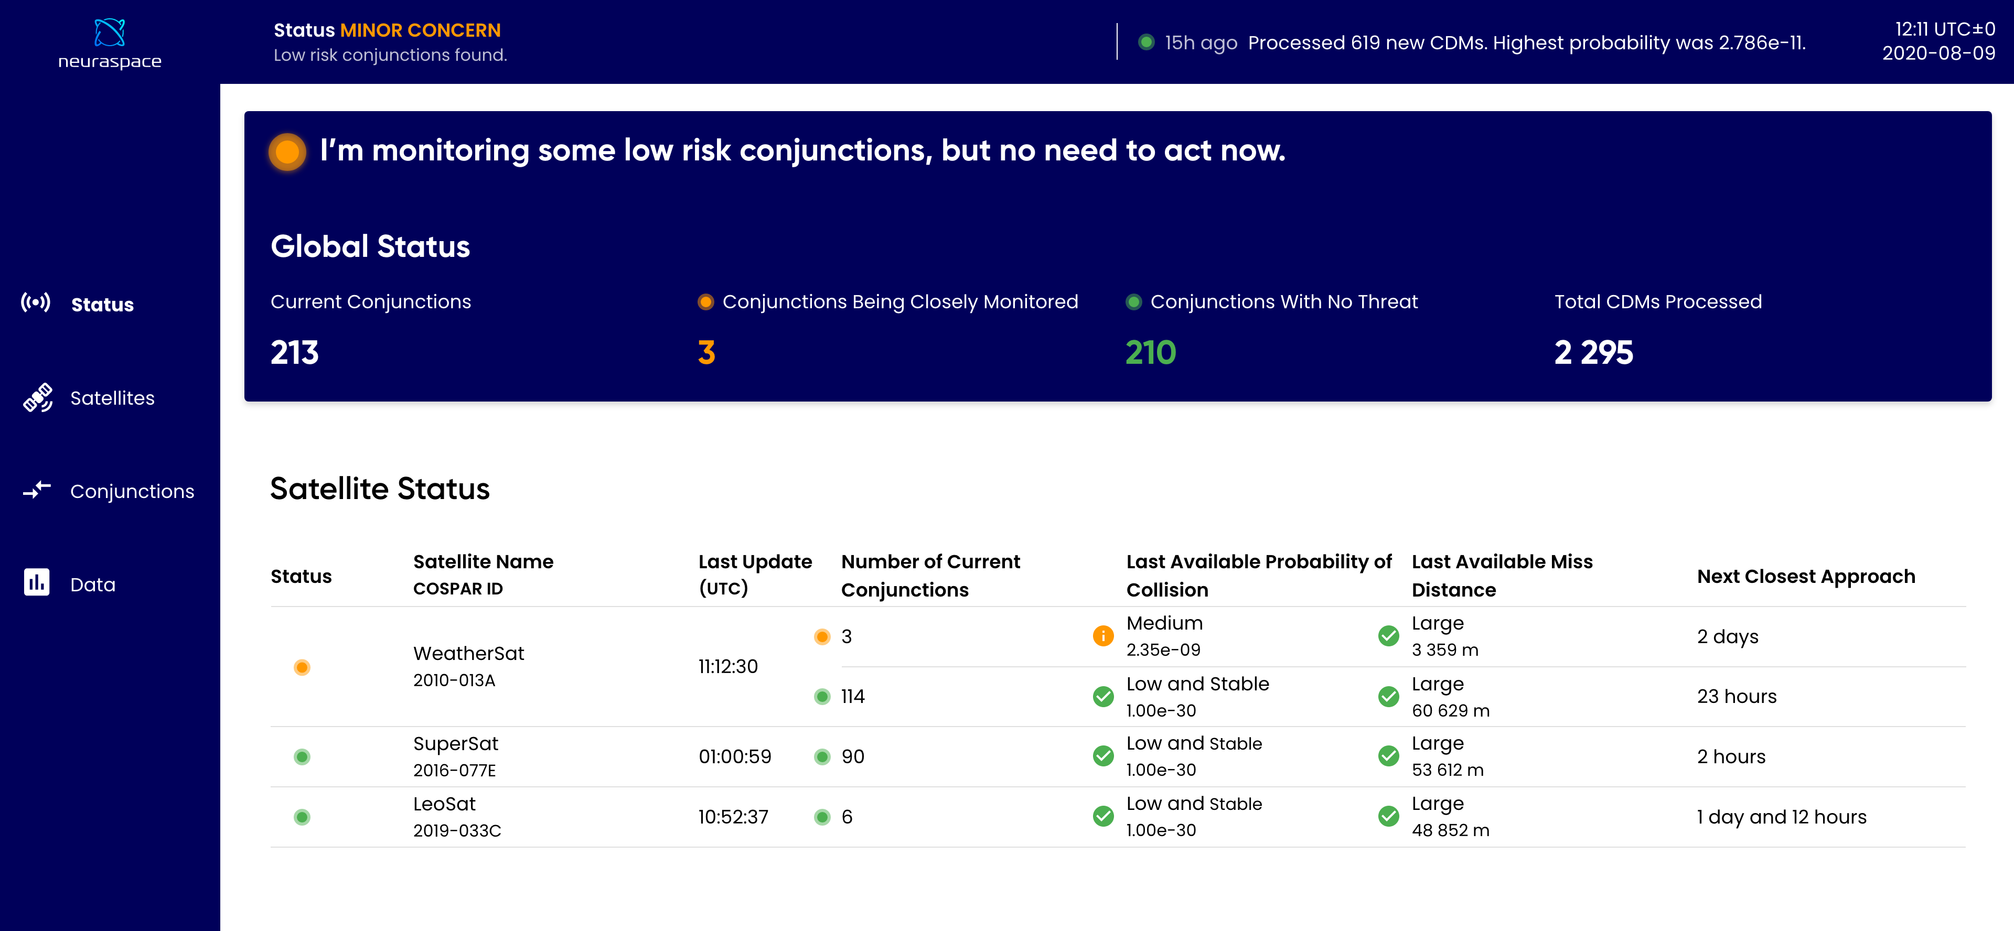Click the green dot next to 15h ago notification
Image resolution: width=2014 pixels, height=931 pixels.
click(x=1146, y=42)
